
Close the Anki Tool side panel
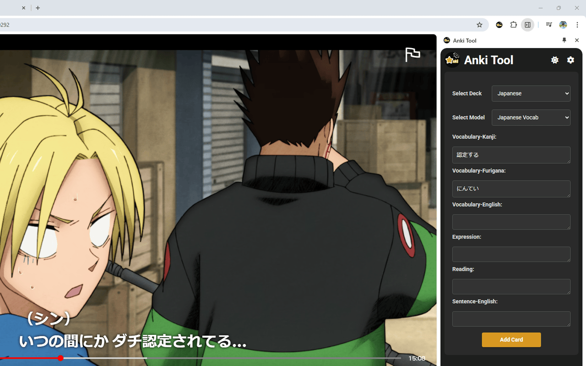coord(577,40)
